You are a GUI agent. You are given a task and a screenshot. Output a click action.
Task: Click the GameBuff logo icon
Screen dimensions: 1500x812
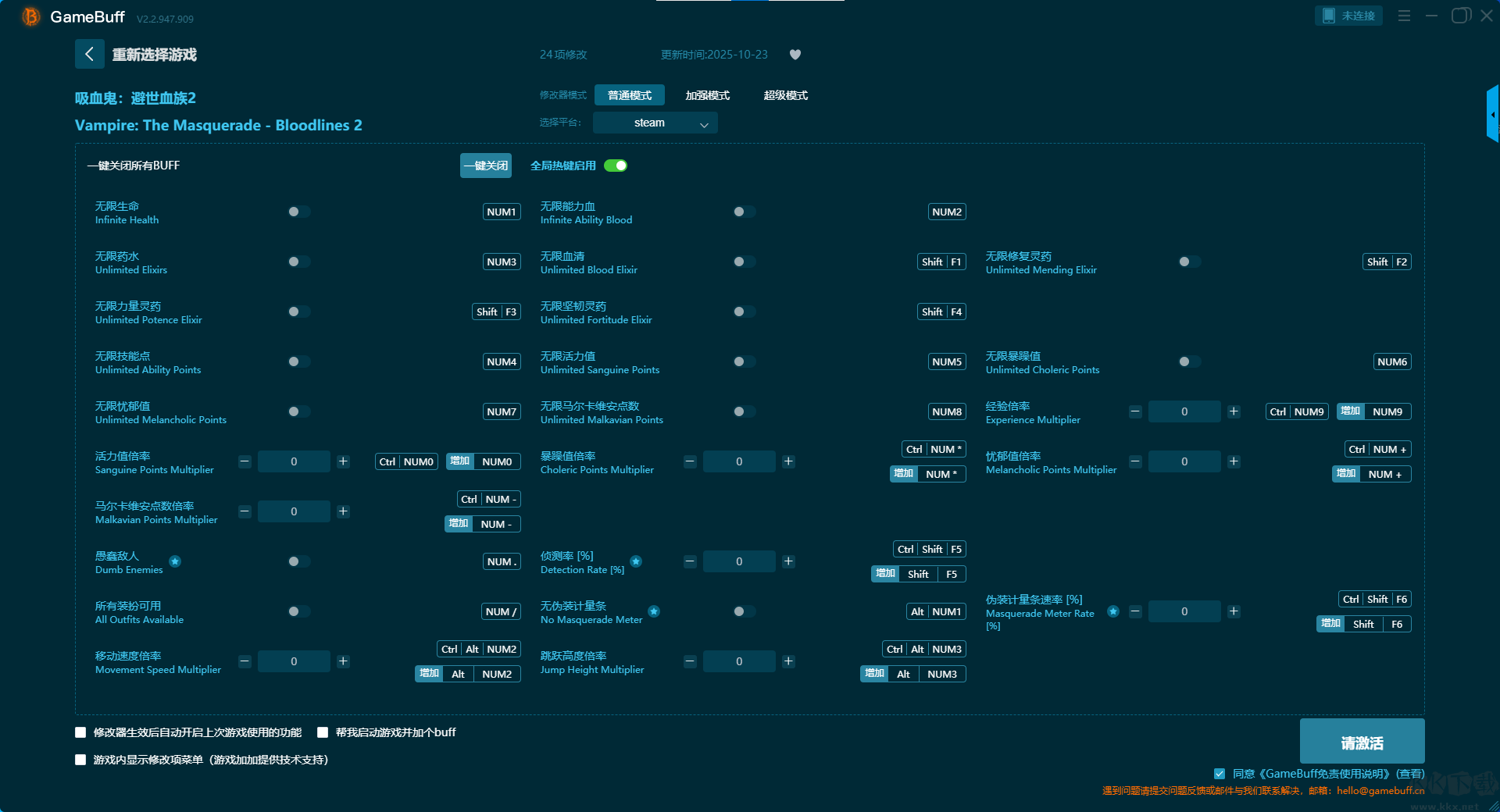tap(30, 16)
